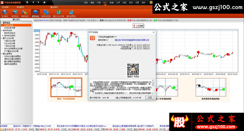Switch to the 机构研究 ribbon tab
This screenshot has width=244, height=131.
pos(20,7)
